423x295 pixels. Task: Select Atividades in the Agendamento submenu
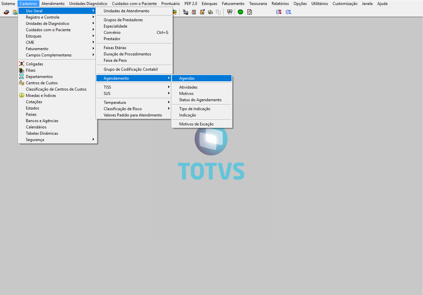point(202,87)
